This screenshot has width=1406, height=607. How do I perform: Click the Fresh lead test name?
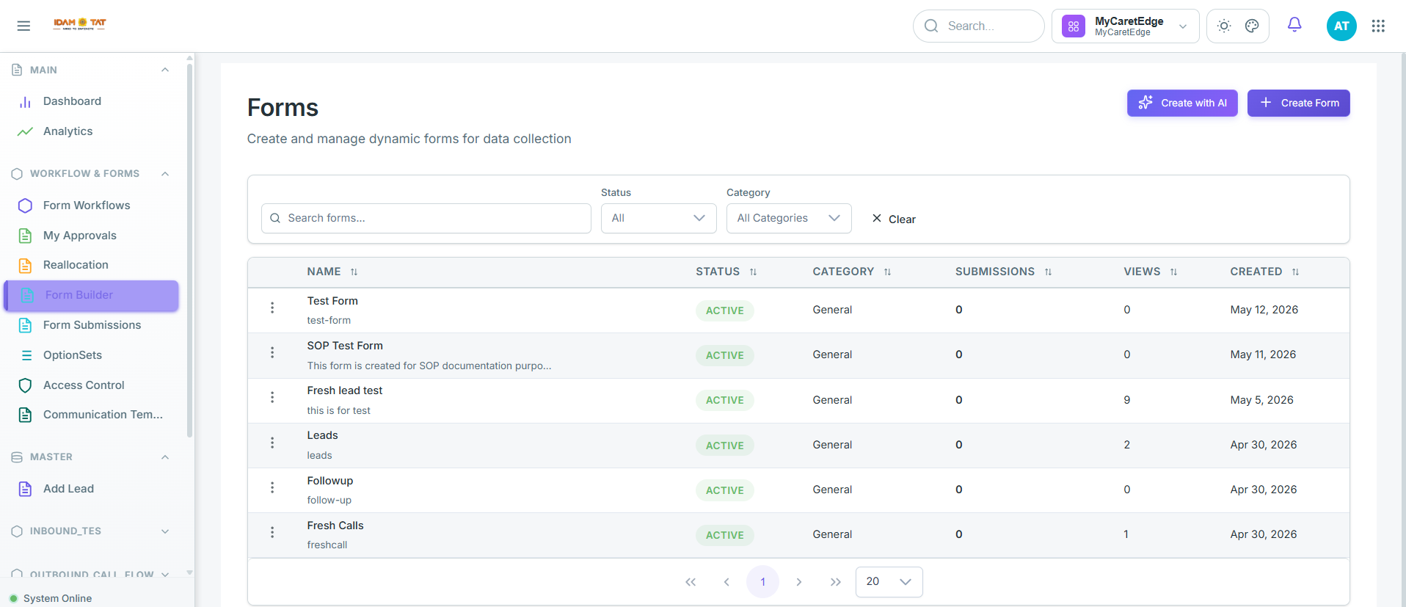click(345, 390)
